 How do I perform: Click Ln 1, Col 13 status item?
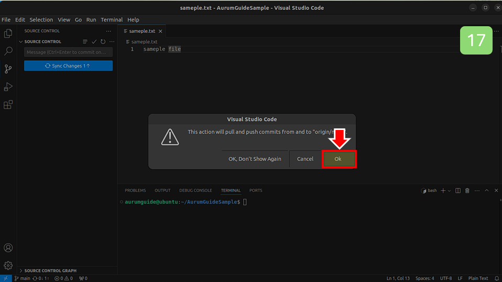(398, 278)
